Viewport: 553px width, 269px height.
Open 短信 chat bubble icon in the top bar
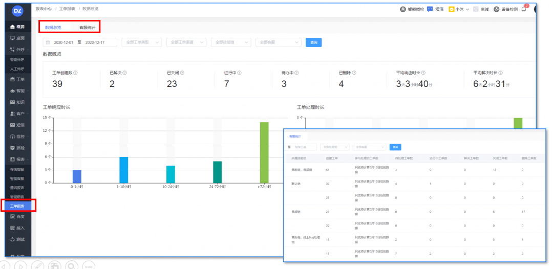[430, 9]
